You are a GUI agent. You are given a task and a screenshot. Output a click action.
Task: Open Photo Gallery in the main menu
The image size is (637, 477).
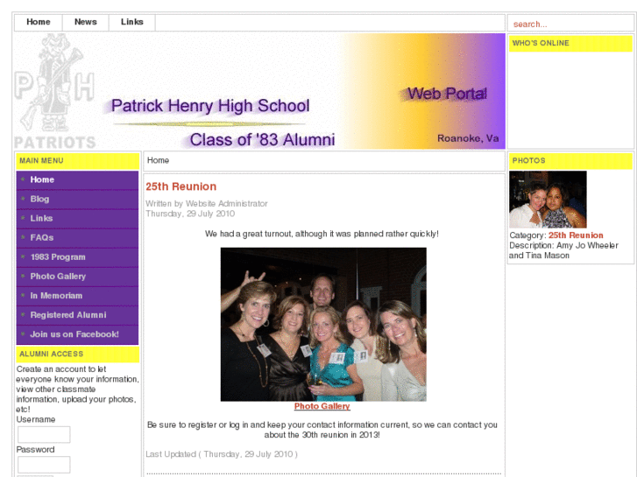77,277
